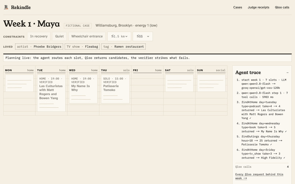Click the Rekindle R logo icon
This screenshot has width=295, height=184.
(x=6, y=7)
